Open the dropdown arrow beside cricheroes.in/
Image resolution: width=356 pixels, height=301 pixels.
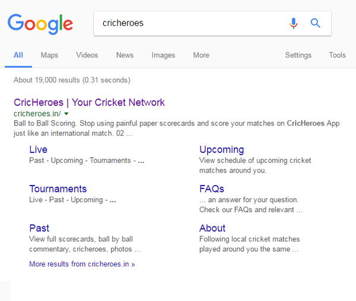[x=66, y=114]
